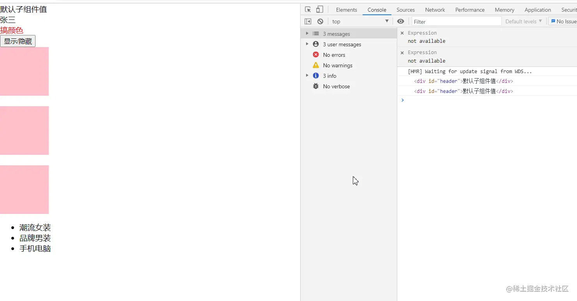Switch to the Elements tab
The image size is (577, 301).
347,10
